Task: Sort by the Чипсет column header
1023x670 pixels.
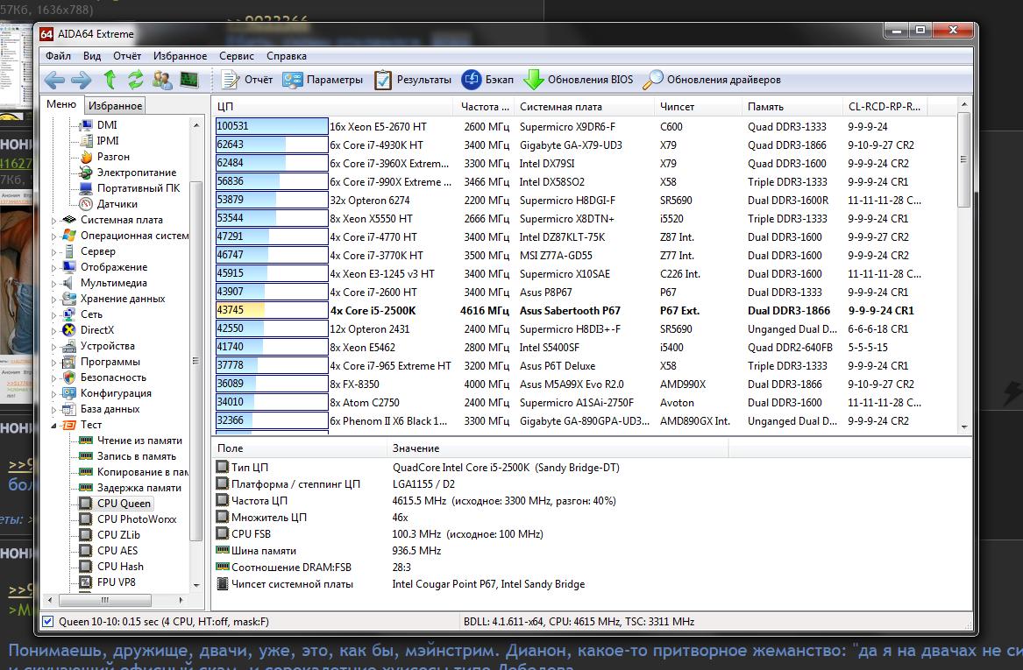Action: (698, 106)
